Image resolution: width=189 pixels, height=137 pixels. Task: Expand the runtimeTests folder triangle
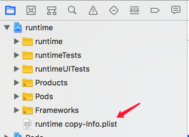tap(17, 55)
